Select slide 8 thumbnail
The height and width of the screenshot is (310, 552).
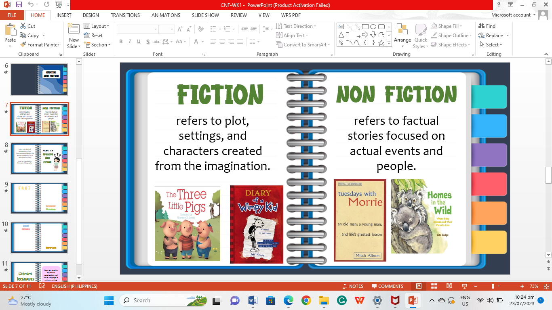[39, 158]
